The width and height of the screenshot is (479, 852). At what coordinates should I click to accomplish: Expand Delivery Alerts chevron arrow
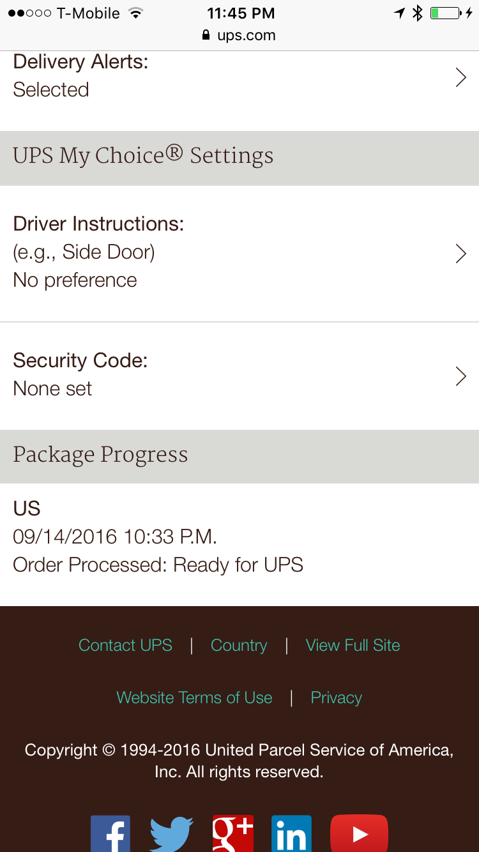pyautogui.click(x=460, y=77)
